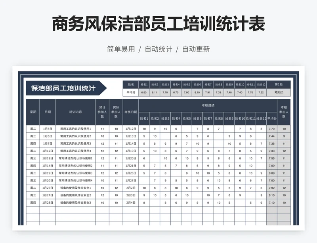The height and width of the screenshot is (243, 317).
Task: Select the subtitle text 自动统计
Action: 158,49
